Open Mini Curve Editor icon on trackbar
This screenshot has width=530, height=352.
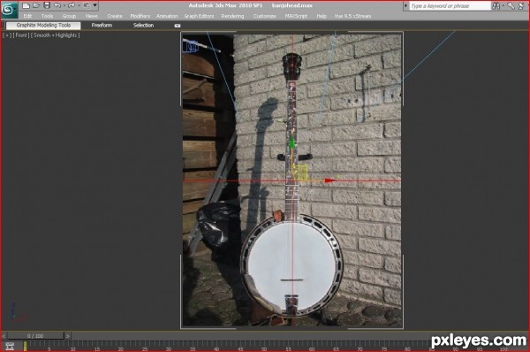[x=10, y=346]
